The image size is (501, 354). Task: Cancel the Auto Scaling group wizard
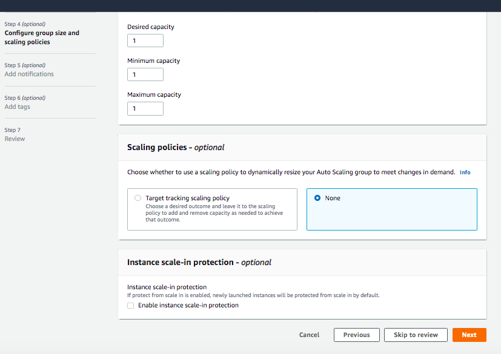309,335
